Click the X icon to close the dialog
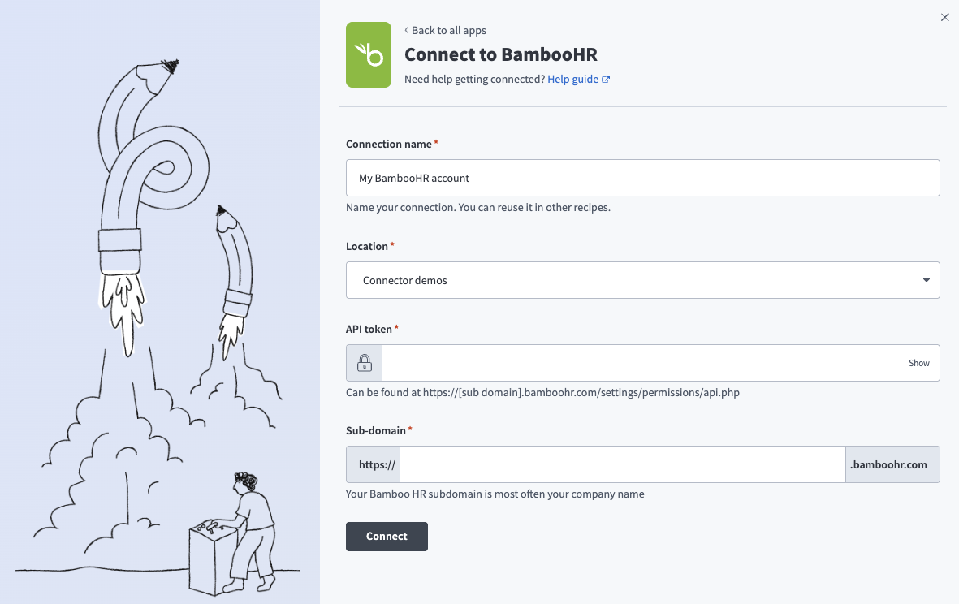Screen dimensions: 959x604 944,17
